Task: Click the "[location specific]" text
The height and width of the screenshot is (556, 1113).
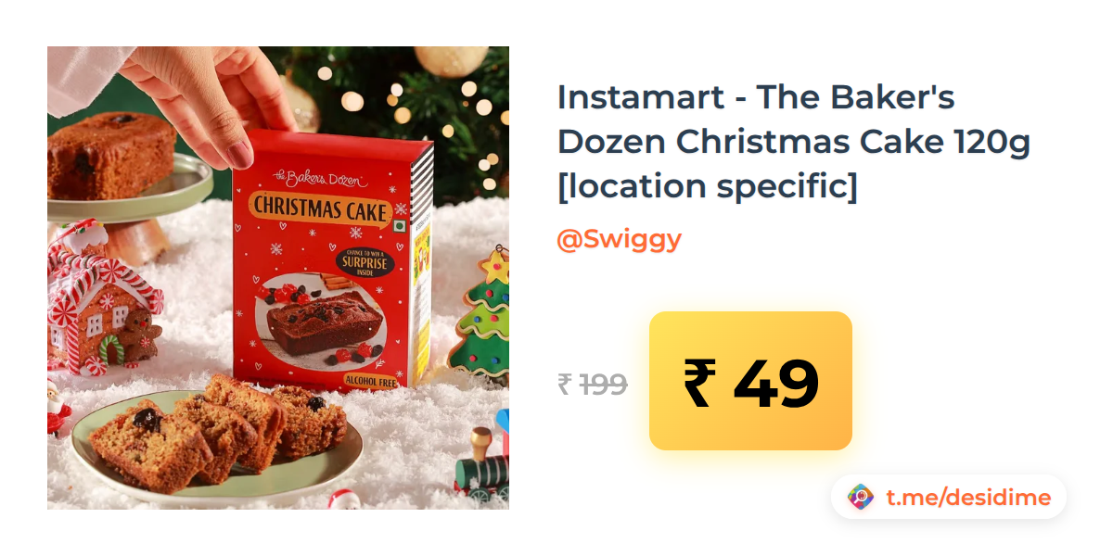Action: click(x=708, y=186)
